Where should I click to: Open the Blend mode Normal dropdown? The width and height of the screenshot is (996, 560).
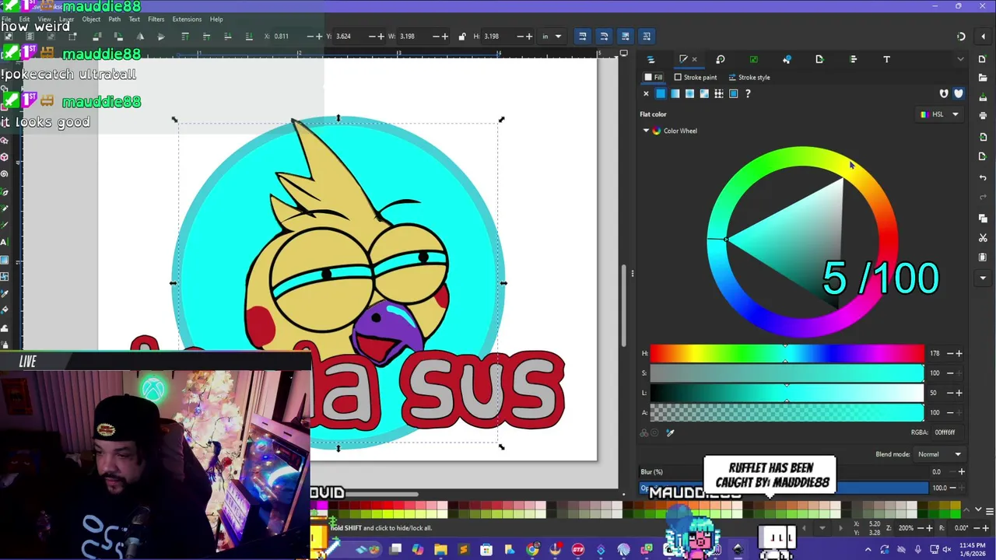click(939, 454)
